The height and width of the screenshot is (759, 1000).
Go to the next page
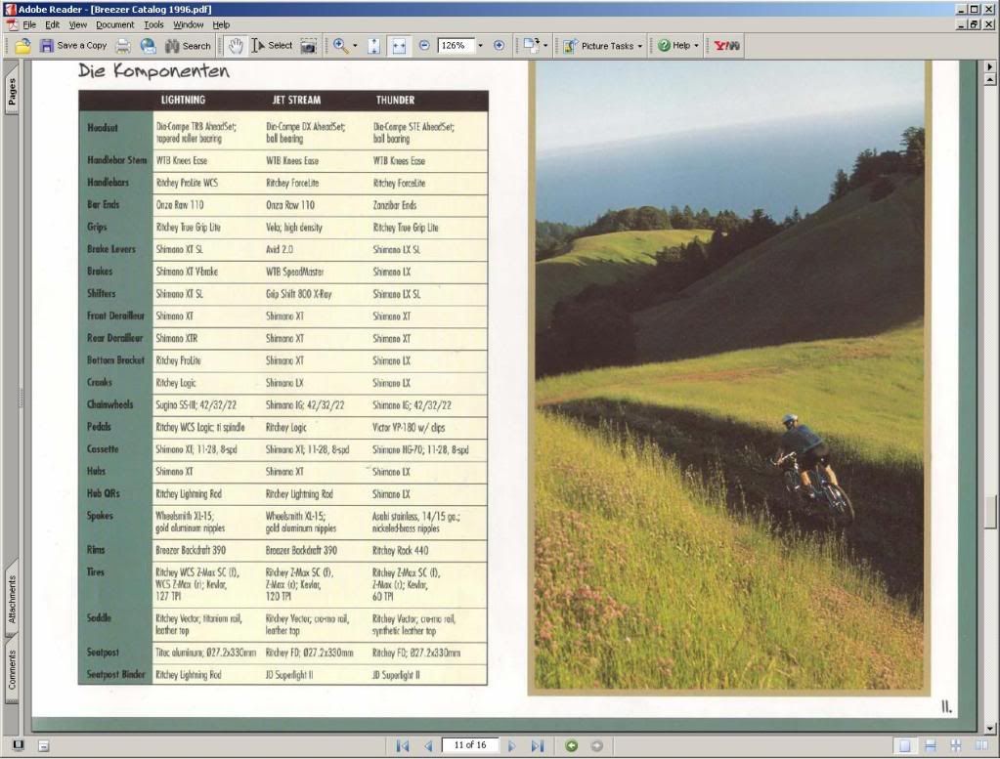coord(511,745)
